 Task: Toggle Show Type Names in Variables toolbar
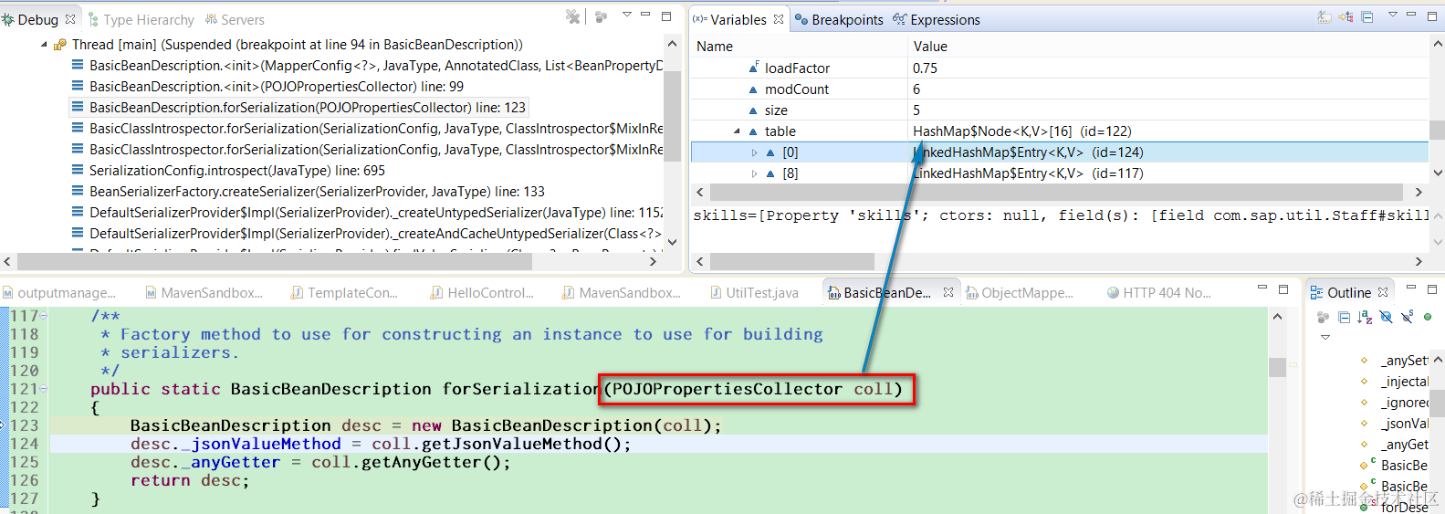click(x=1325, y=16)
